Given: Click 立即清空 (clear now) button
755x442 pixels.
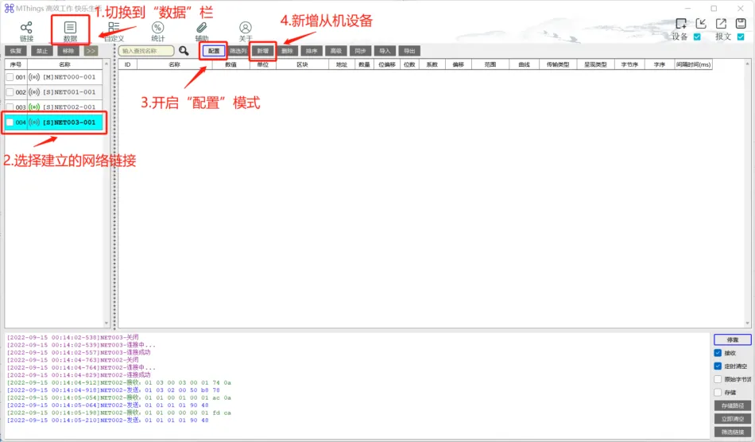Looking at the screenshot, I should click(x=733, y=419).
